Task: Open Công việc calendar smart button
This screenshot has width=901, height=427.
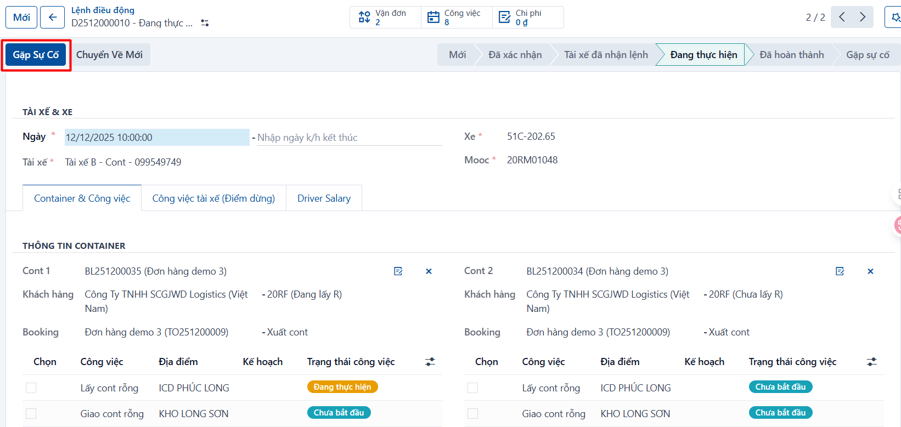Action: tap(457, 17)
